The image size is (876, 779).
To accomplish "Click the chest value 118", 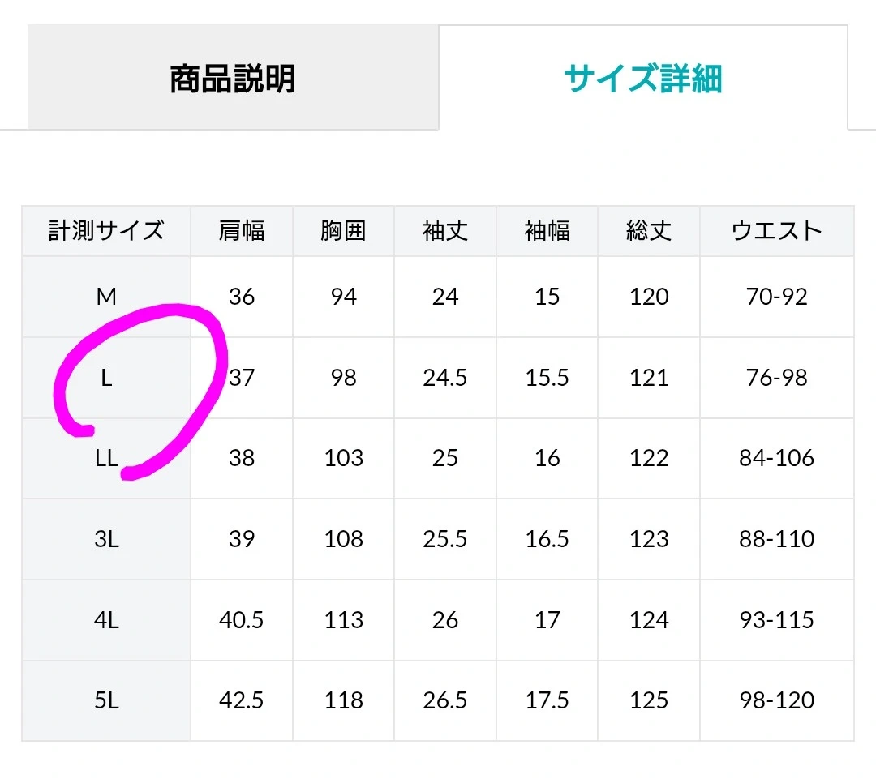I will pos(344,700).
